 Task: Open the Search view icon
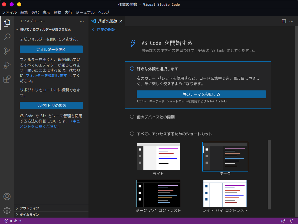click(7, 37)
